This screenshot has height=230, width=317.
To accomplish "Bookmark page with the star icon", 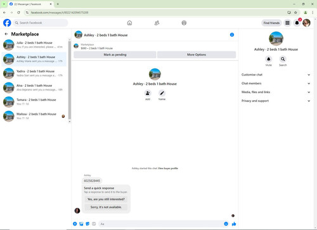I will click(x=295, y=13).
